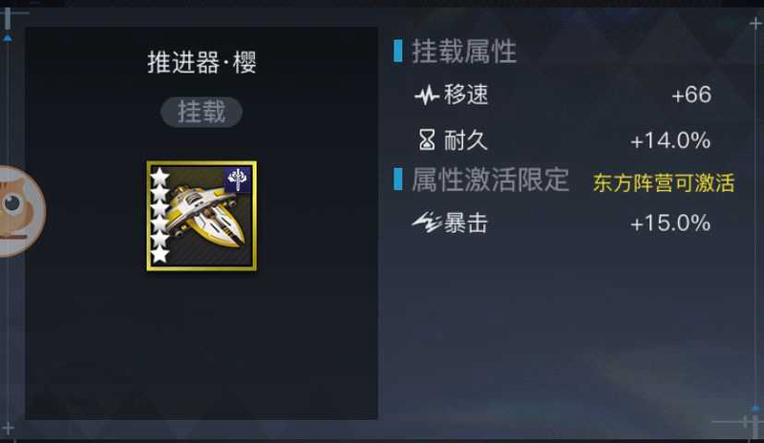
Task: Click blue marker beside 挂载属性
Action: click(398, 52)
